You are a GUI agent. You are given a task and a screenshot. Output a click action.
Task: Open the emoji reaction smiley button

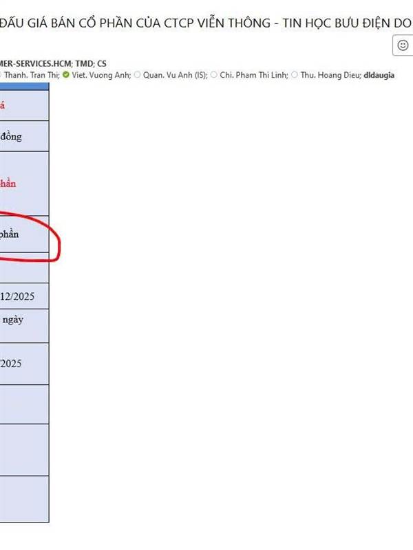click(403, 45)
